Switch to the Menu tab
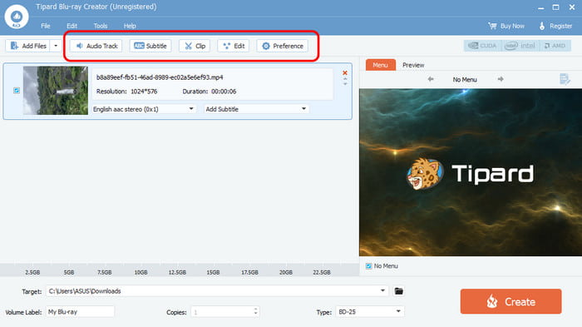 click(380, 65)
